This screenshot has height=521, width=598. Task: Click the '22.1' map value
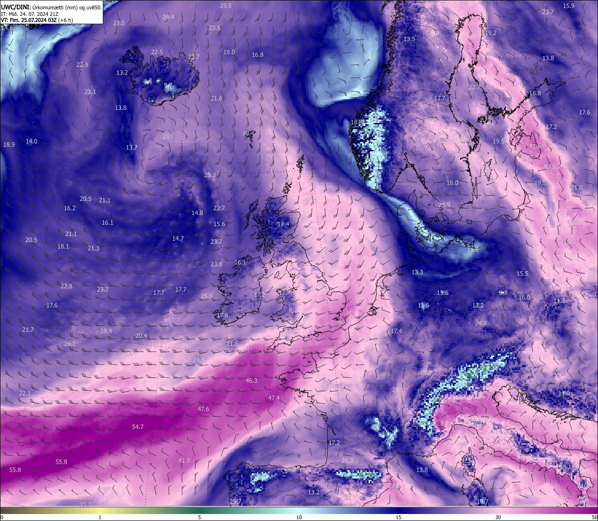pyautogui.click(x=24, y=393)
